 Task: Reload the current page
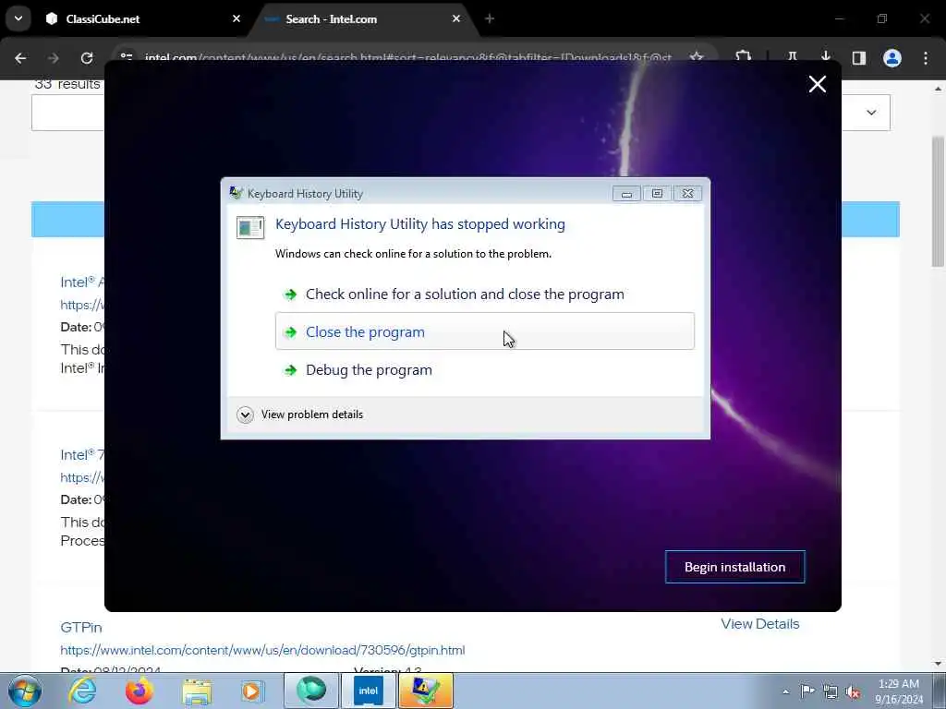[87, 58]
